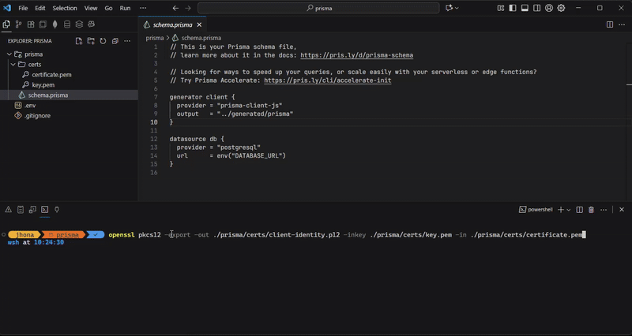
Task: Open certificate.pem from the file tree
Action: (x=51, y=75)
